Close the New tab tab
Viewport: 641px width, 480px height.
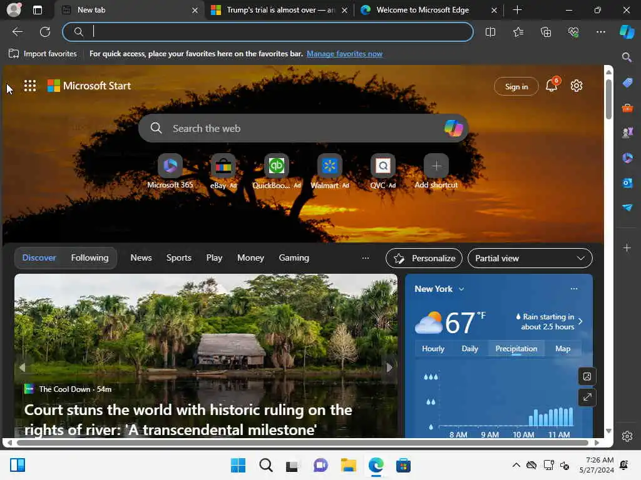pyautogui.click(x=195, y=10)
